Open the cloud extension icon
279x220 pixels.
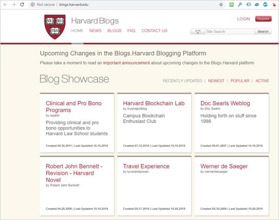point(257,5)
